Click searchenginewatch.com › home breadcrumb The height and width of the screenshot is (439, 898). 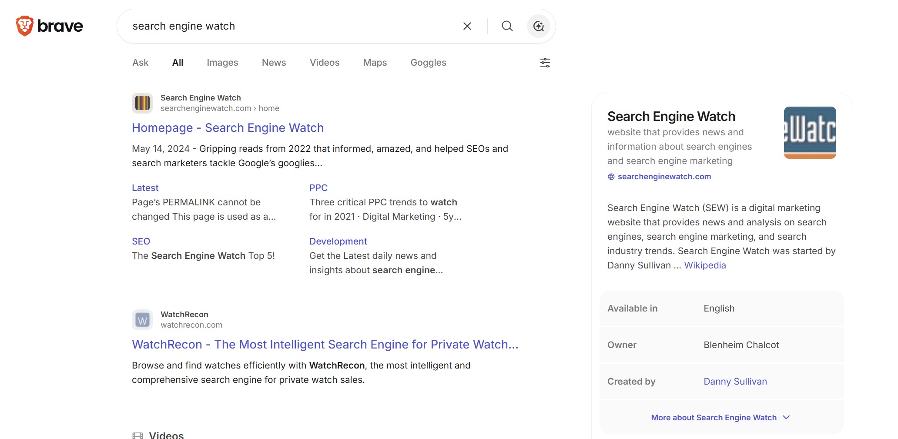coord(220,108)
